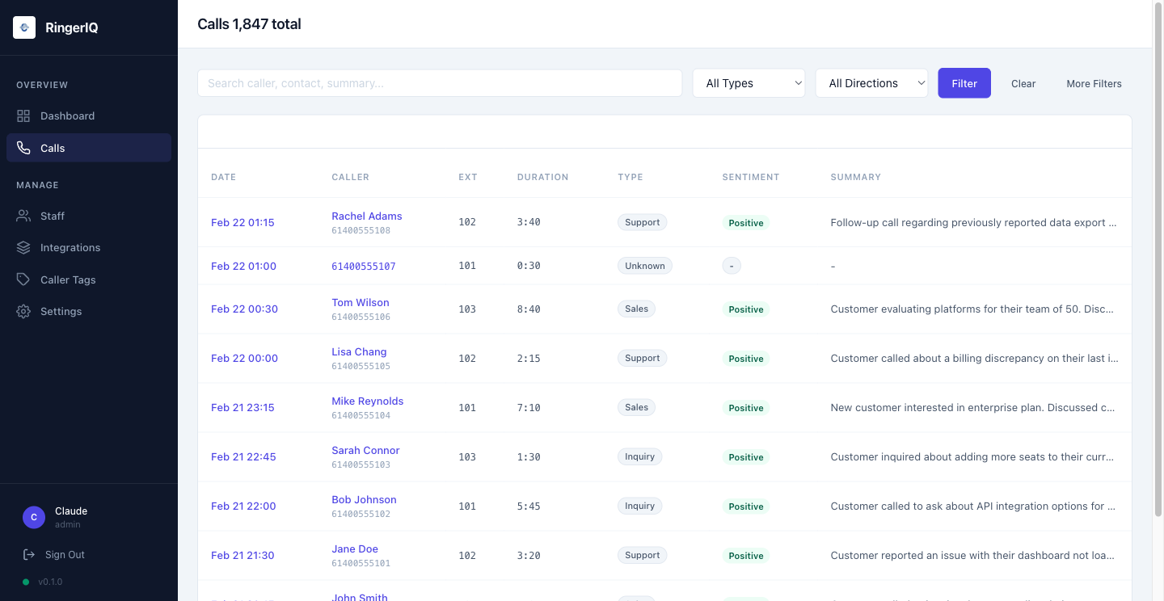Viewport: 1164px width, 601px height.
Task: Open the All Types dropdown
Action: (x=749, y=82)
